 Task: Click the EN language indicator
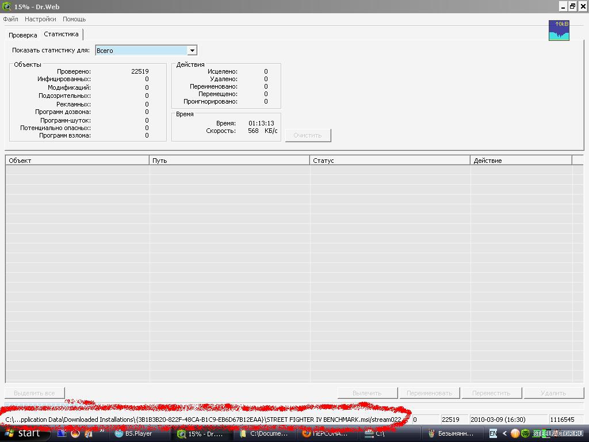point(493,433)
